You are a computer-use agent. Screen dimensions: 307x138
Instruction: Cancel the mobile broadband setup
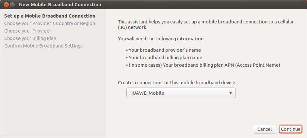264,129
